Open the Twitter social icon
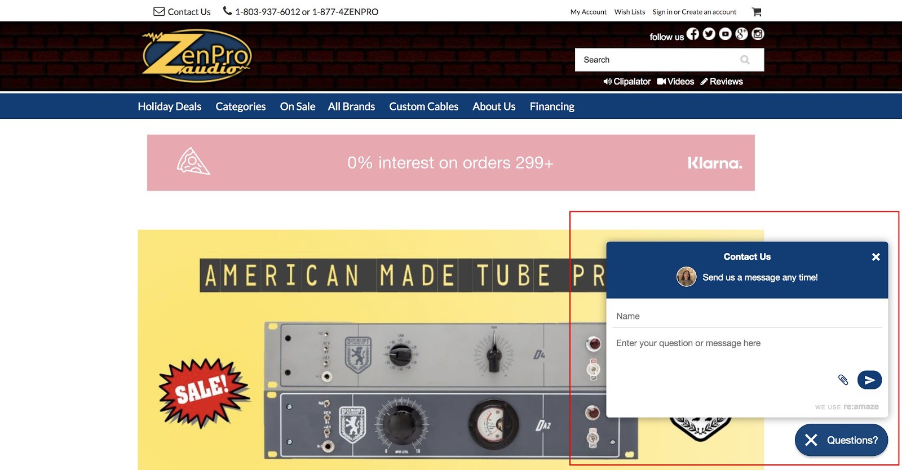The image size is (902, 470). tap(709, 34)
